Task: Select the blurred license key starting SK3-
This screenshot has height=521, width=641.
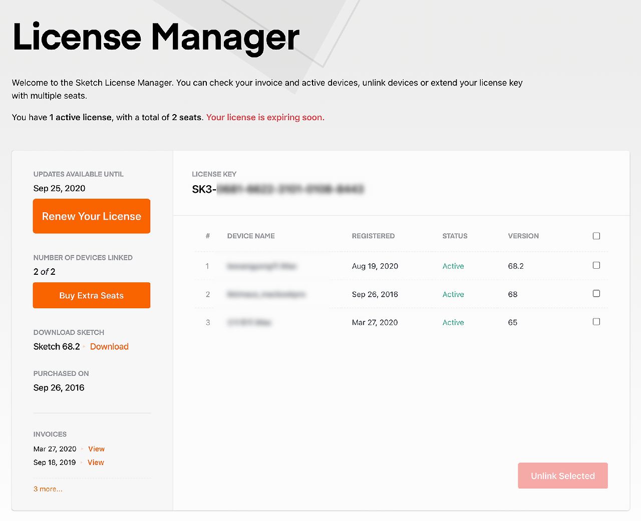Action: click(x=278, y=189)
